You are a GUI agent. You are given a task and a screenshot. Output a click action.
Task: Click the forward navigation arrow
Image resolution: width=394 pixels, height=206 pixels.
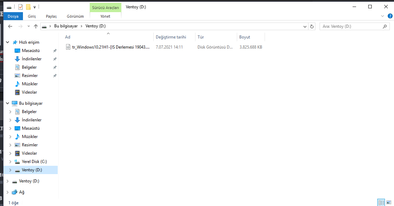click(21, 26)
